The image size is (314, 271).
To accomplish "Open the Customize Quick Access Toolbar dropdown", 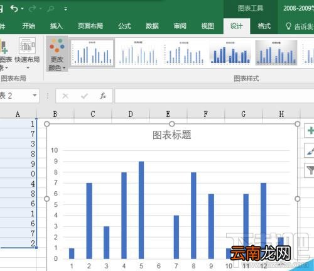I will (x=65, y=9).
